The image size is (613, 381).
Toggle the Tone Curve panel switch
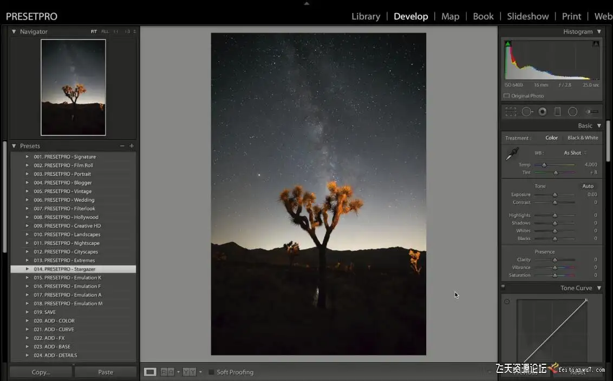point(503,287)
